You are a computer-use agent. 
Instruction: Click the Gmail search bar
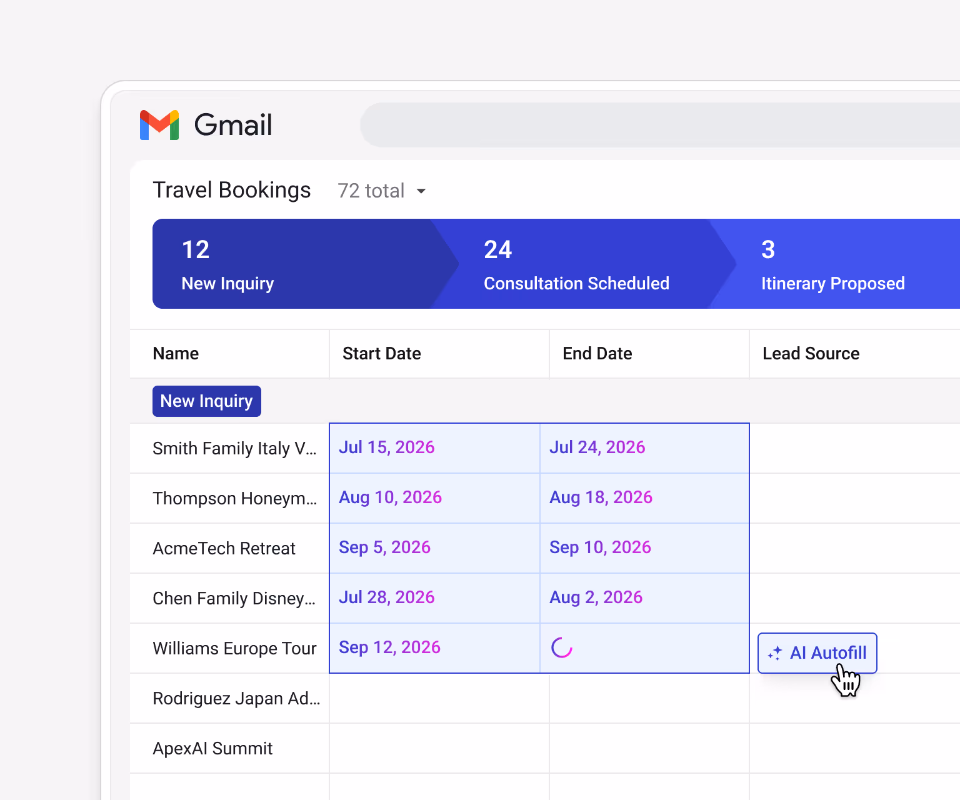pyautogui.click(x=660, y=125)
